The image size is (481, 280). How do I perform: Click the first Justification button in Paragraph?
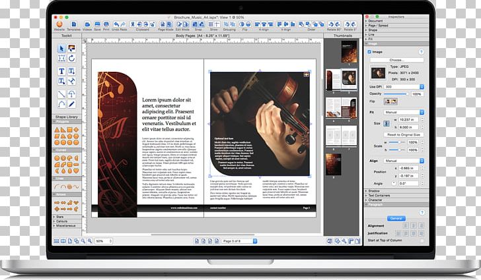pos(398,233)
